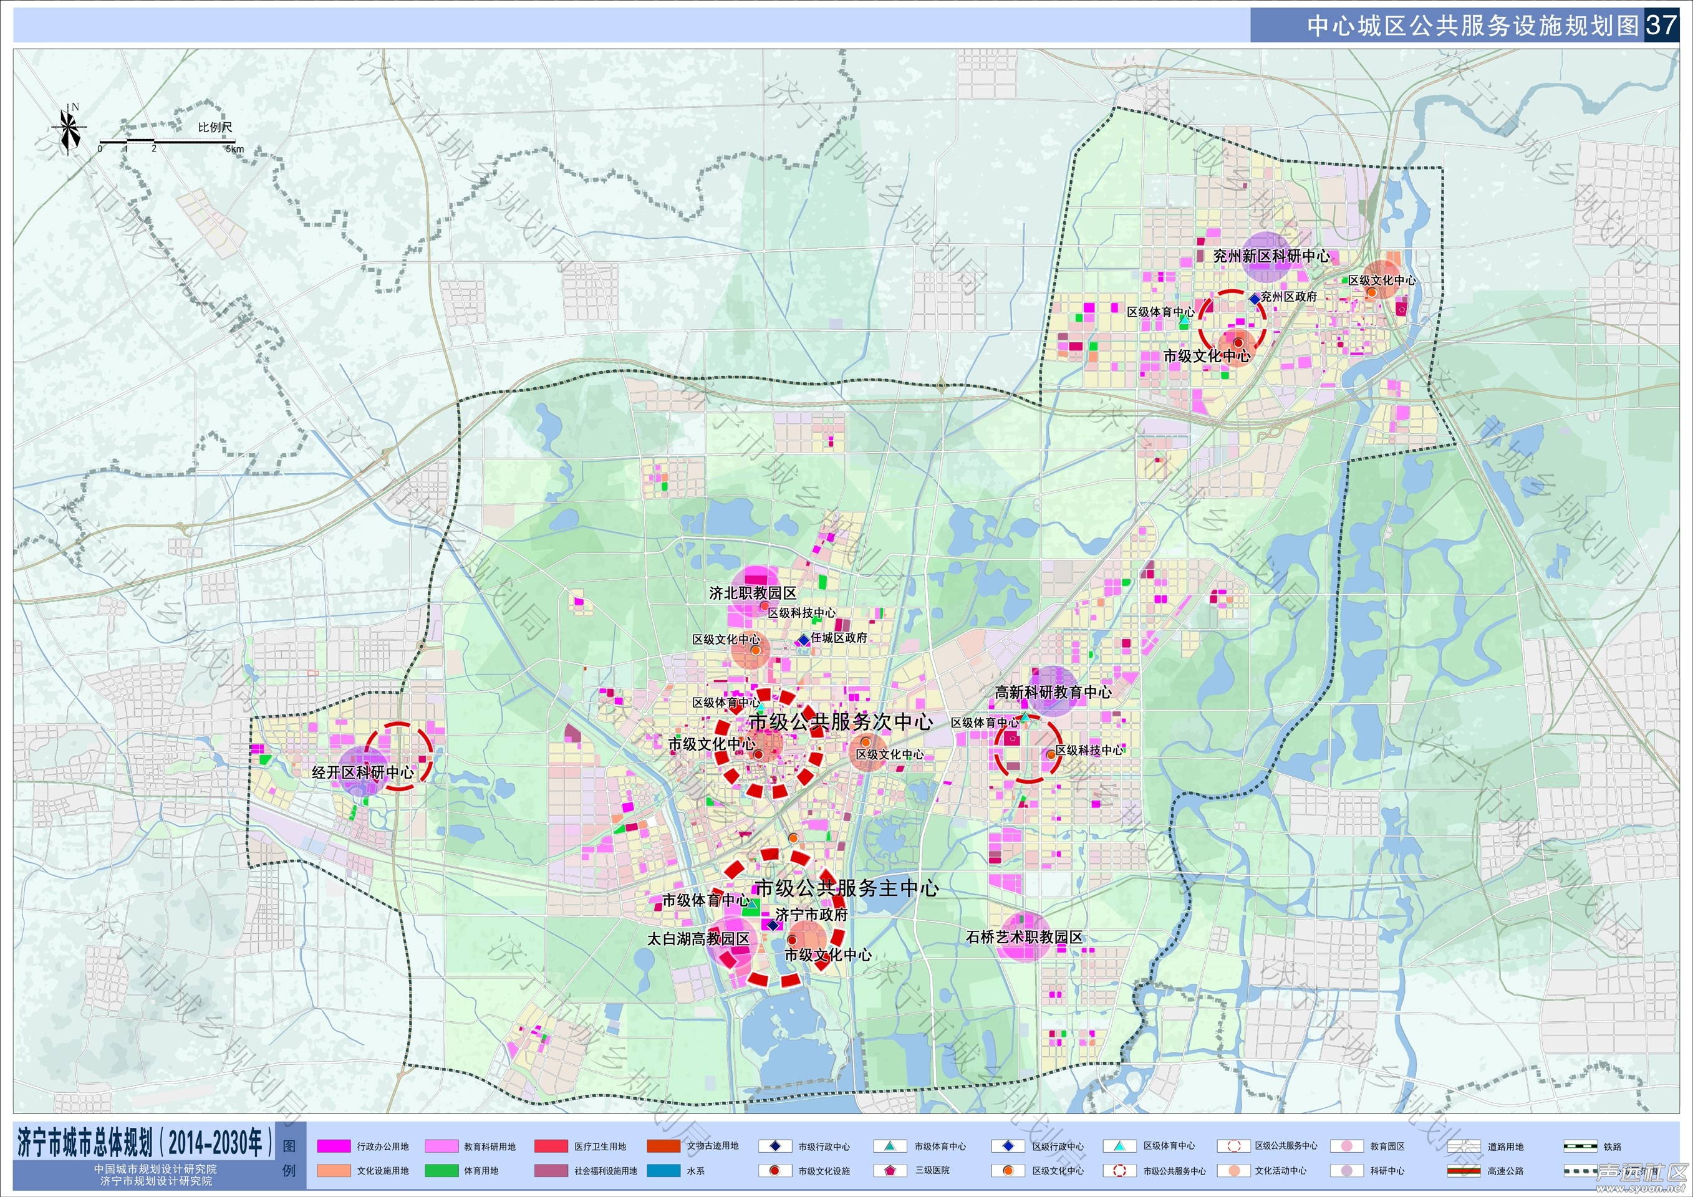The width and height of the screenshot is (1693, 1197).
Task: Pick the 体育用地 green swatch
Action: [442, 1170]
